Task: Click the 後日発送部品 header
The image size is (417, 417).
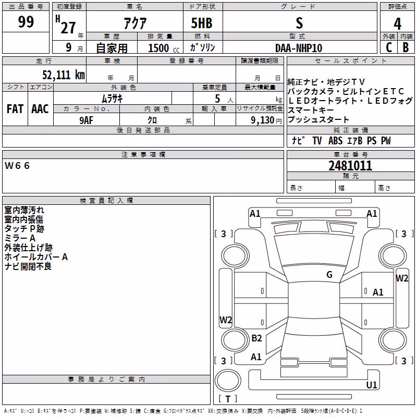Action: 143,130
